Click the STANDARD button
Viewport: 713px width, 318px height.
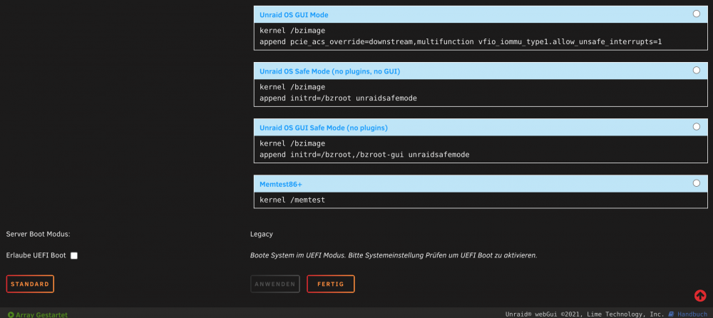pos(30,284)
